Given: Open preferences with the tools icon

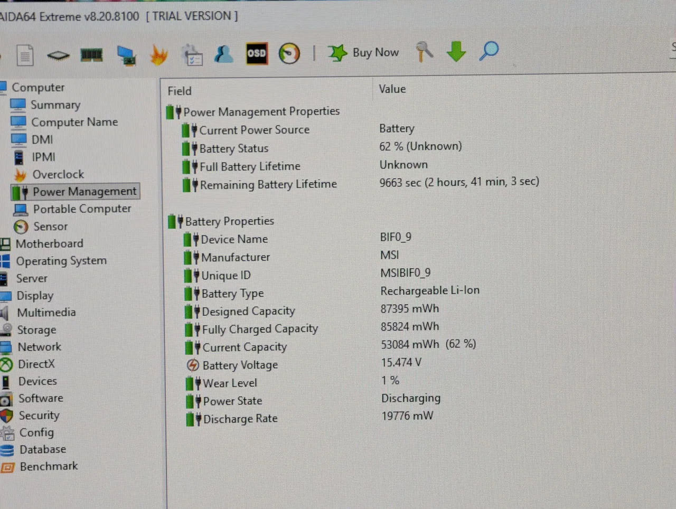Looking at the screenshot, I should [424, 51].
